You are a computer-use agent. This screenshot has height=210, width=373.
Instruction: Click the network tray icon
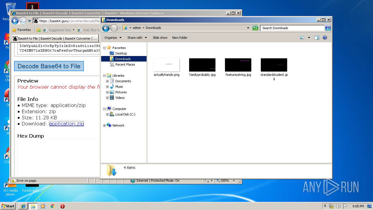[x=331, y=206]
